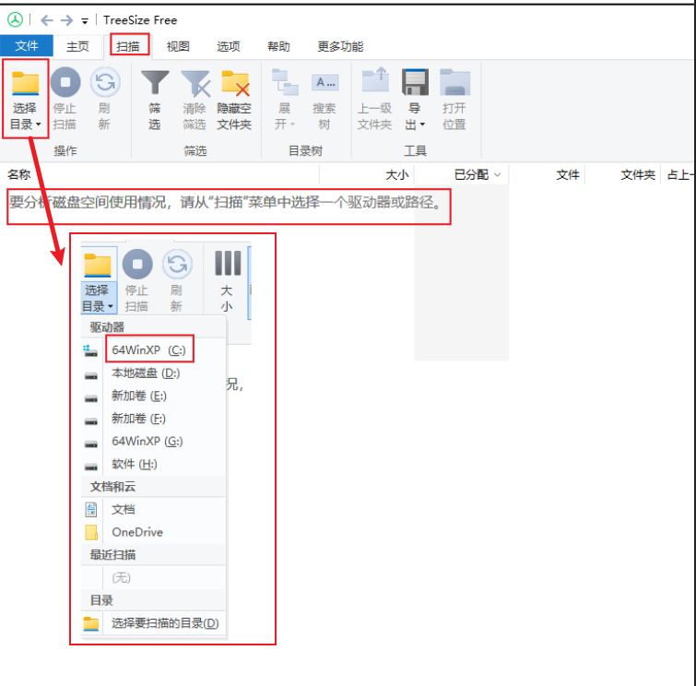This screenshot has height=686, width=696.
Task: Open the 选择目录 folder button in the ribbon
Action: click(25, 100)
